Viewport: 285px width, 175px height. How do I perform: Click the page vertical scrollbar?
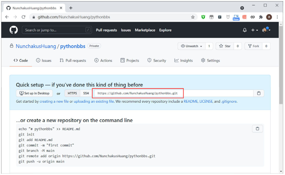[x=281, y=66]
